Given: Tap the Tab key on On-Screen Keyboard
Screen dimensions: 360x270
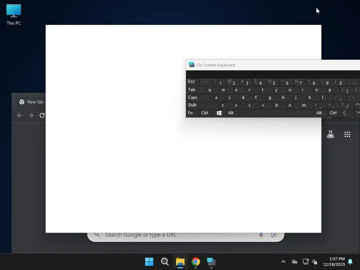Looking at the screenshot, I should point(196,90).
